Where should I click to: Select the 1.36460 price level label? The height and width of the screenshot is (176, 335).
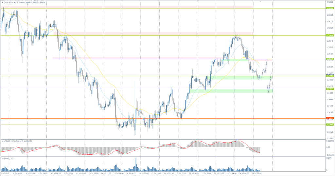tap(329, 8)
